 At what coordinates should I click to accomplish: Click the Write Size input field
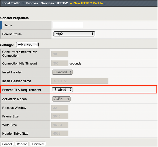[60, 125]
